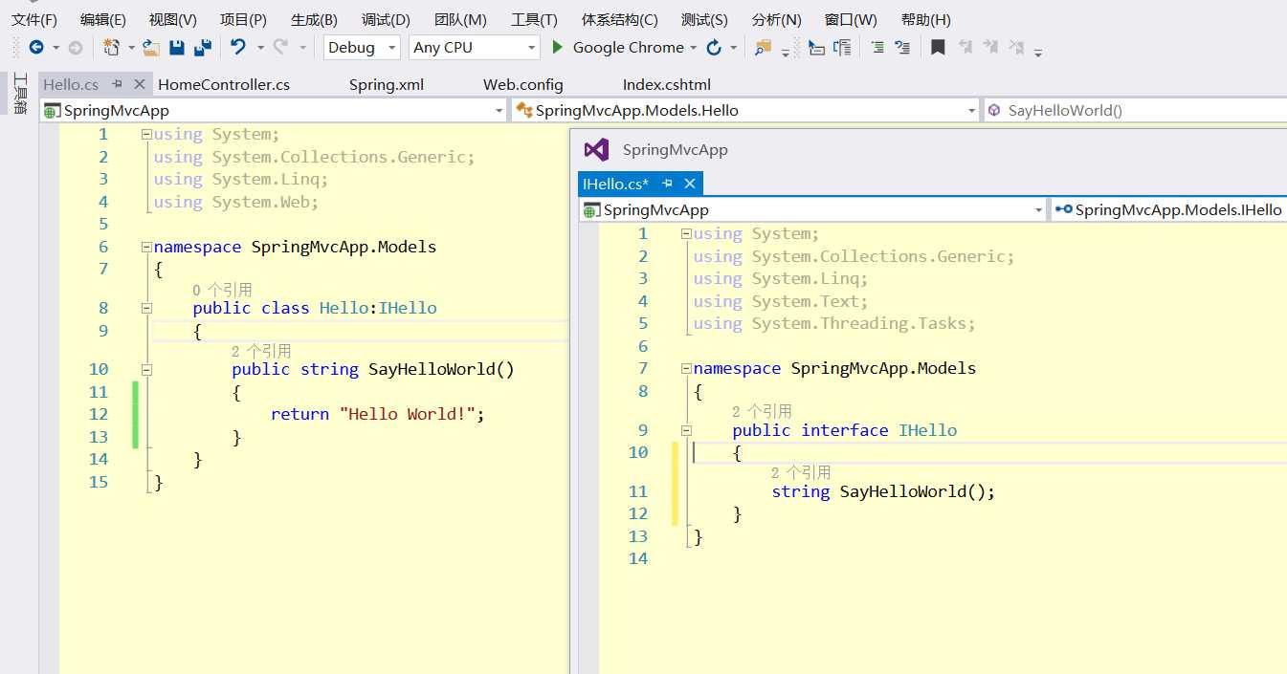The width and height of the screenshot is (1287, 674).
Task: Switch to the Spring.xml tab
Action: [387, 84]
